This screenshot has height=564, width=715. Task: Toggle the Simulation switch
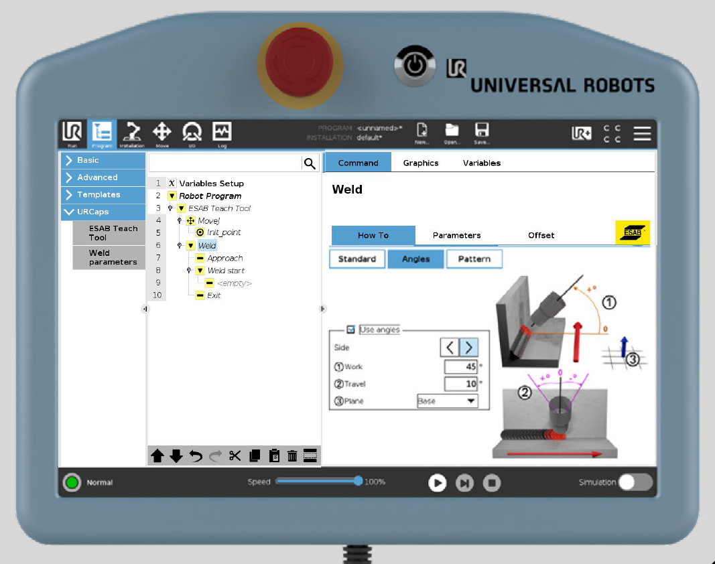pos(636,482)
